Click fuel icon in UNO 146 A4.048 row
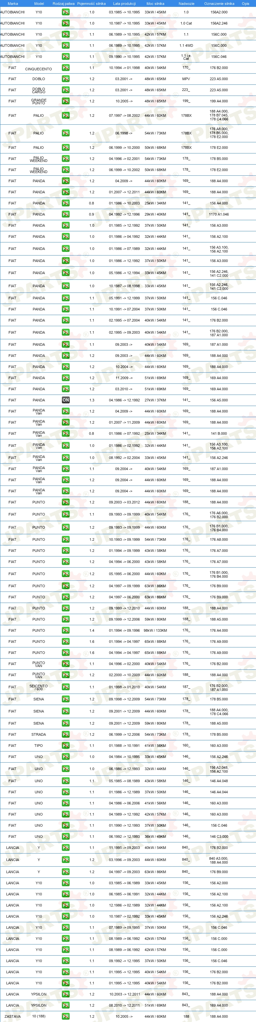 tap(65, 781)
